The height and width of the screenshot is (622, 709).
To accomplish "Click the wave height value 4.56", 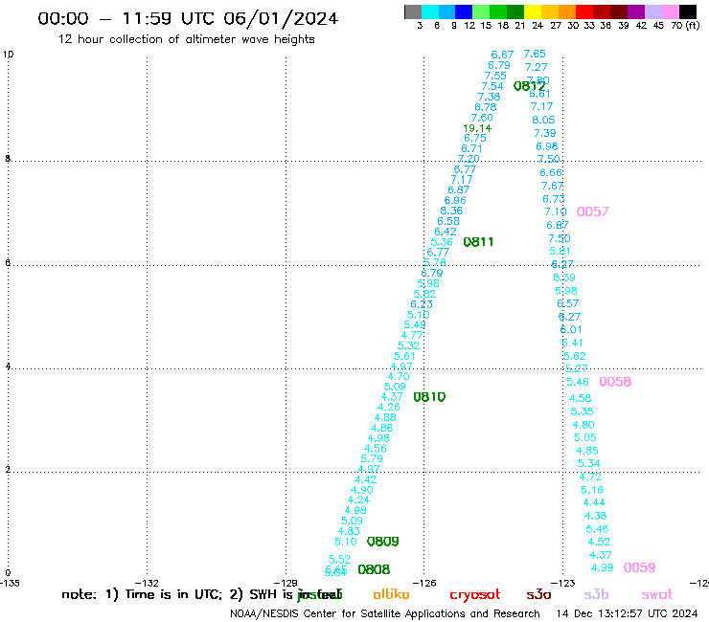I will (x=376, y=449).
